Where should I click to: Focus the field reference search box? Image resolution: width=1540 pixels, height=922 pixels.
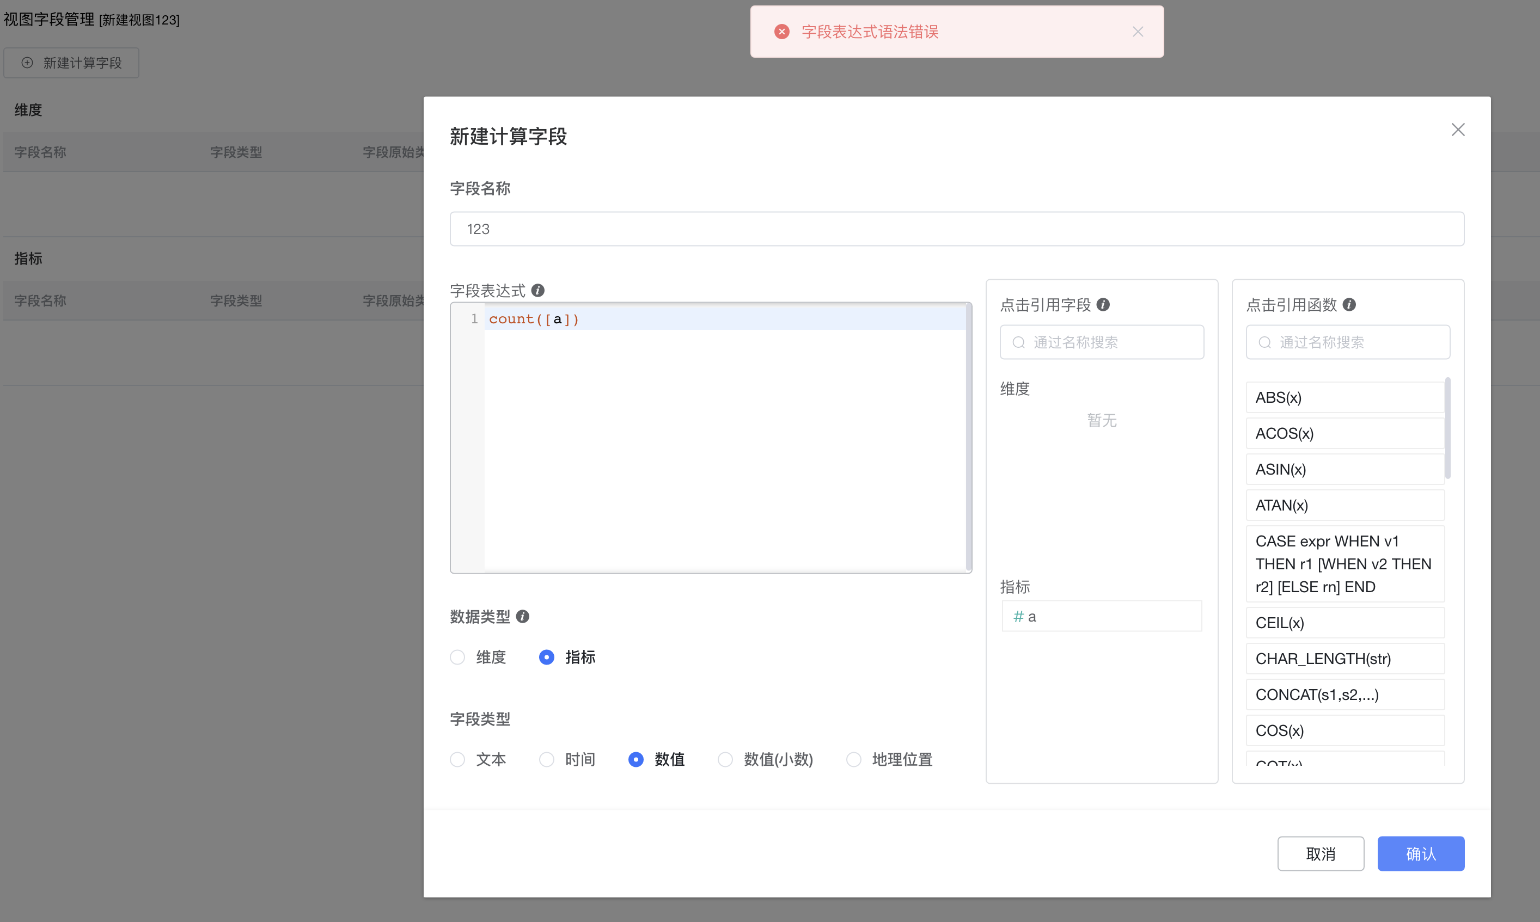click(1102, 342)
